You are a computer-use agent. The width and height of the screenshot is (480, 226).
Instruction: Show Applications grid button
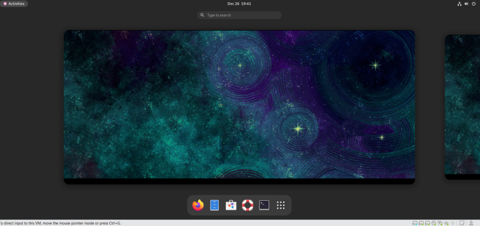pyautogui.click(x=281, y=205)
